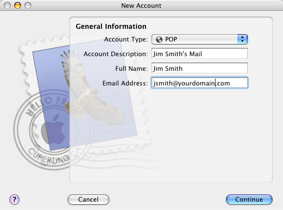Click the General Information heading
The height and width of the screenshot is (210, 283).
tap(111, 26)
